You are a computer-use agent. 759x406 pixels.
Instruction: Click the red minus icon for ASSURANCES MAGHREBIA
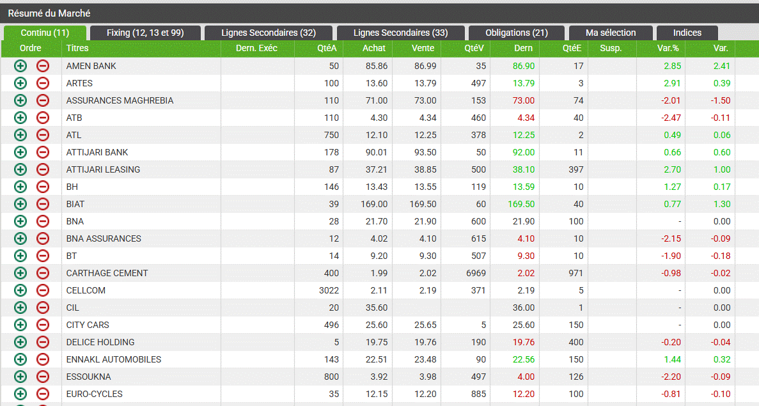pyautogui.click(x=43, y=100)
